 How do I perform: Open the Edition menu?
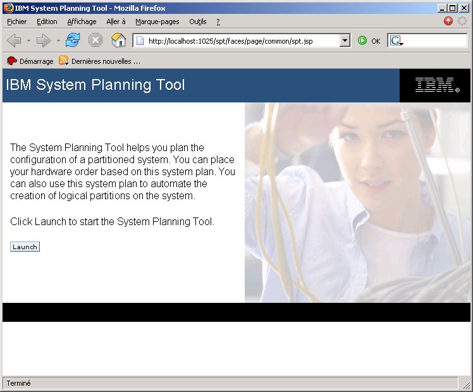coord(47,21)
